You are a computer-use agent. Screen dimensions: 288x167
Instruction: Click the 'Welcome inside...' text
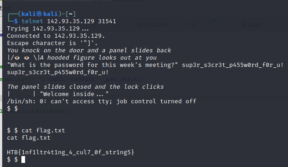pos(74,94)
